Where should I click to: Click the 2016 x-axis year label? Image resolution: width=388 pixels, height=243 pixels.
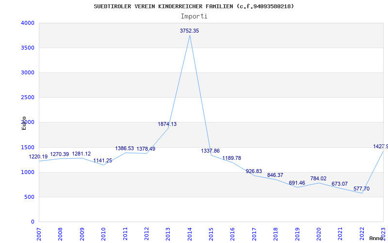pos(233,234)
